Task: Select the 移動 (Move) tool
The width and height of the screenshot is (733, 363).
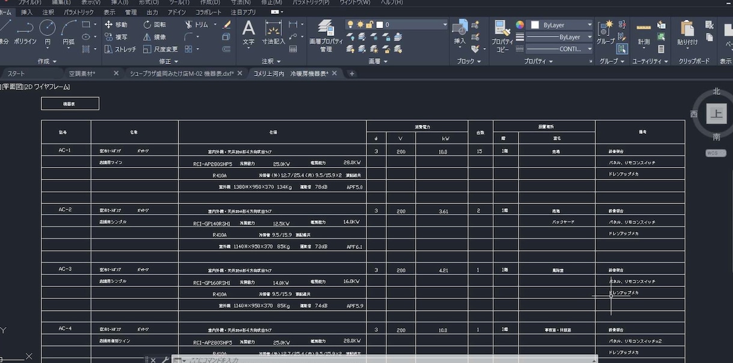Action: 116,25
